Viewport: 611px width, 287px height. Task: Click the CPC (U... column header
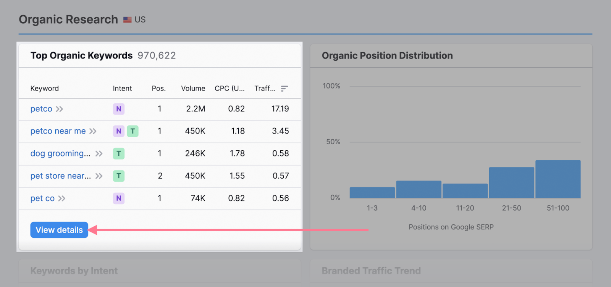point(230,89)
